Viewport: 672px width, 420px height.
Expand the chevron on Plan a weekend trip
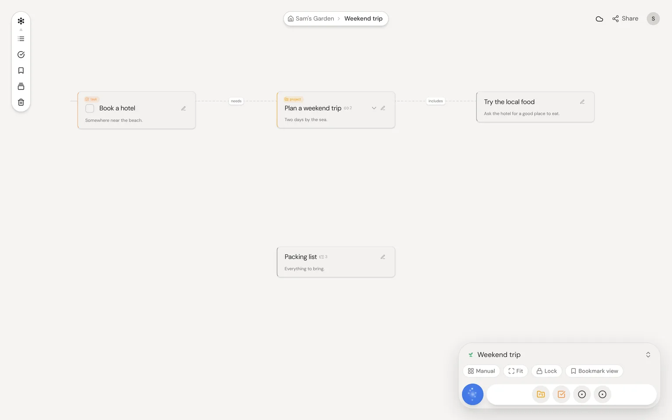point(374,108)
